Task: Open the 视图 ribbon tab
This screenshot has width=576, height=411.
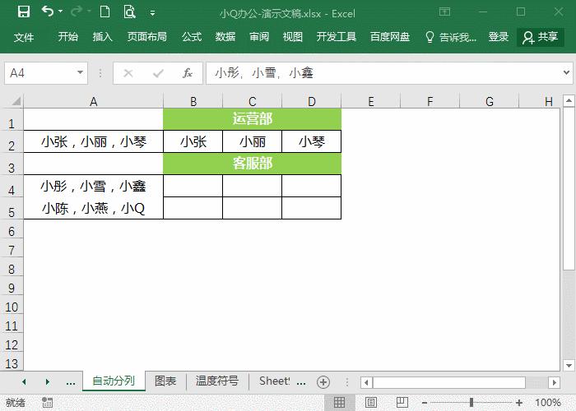Action: pyautogui.click(x=293, y=37)
